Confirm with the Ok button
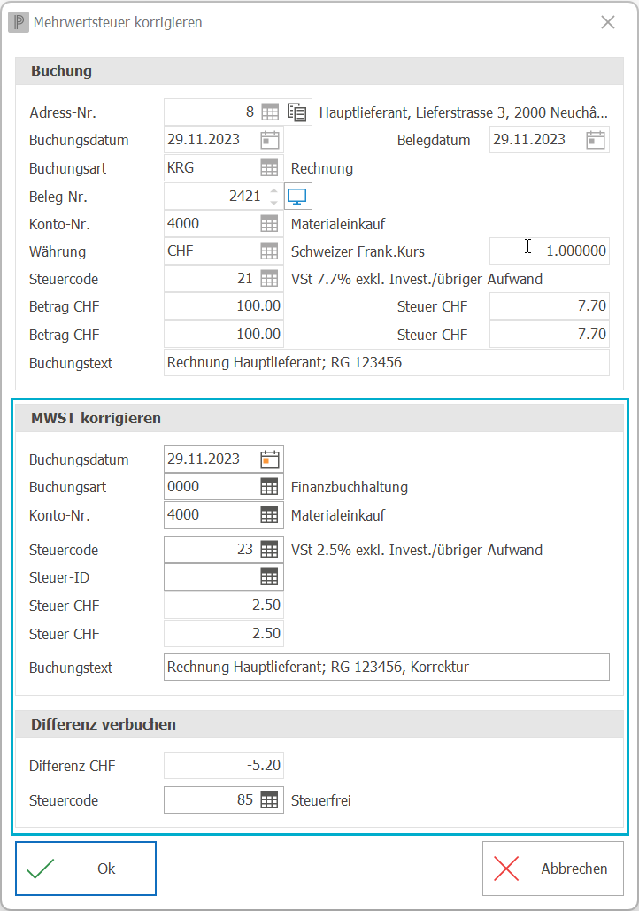 [x=86, y=869]
